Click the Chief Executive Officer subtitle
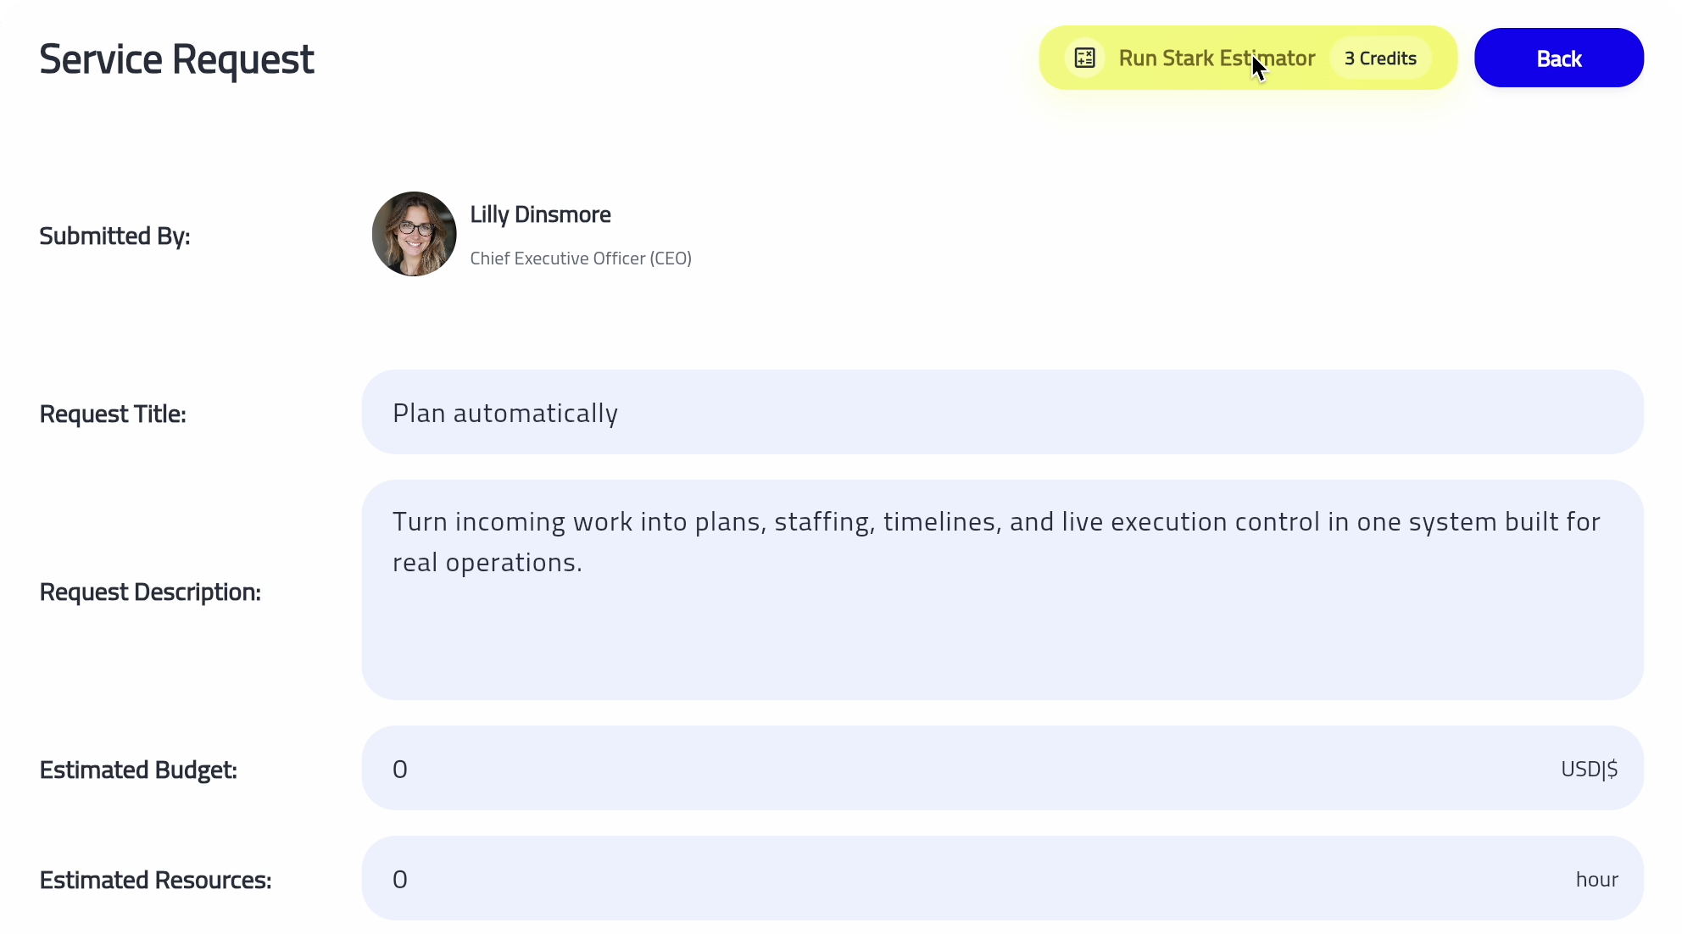Viewport: 1682px width, 934px height. (x=581, y=259)
